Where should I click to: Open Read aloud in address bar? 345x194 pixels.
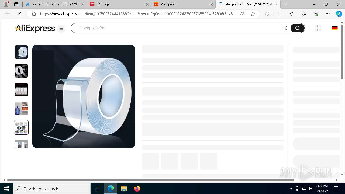(x=242, y=14)
